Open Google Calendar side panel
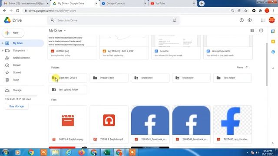 [x=273, y=31]
